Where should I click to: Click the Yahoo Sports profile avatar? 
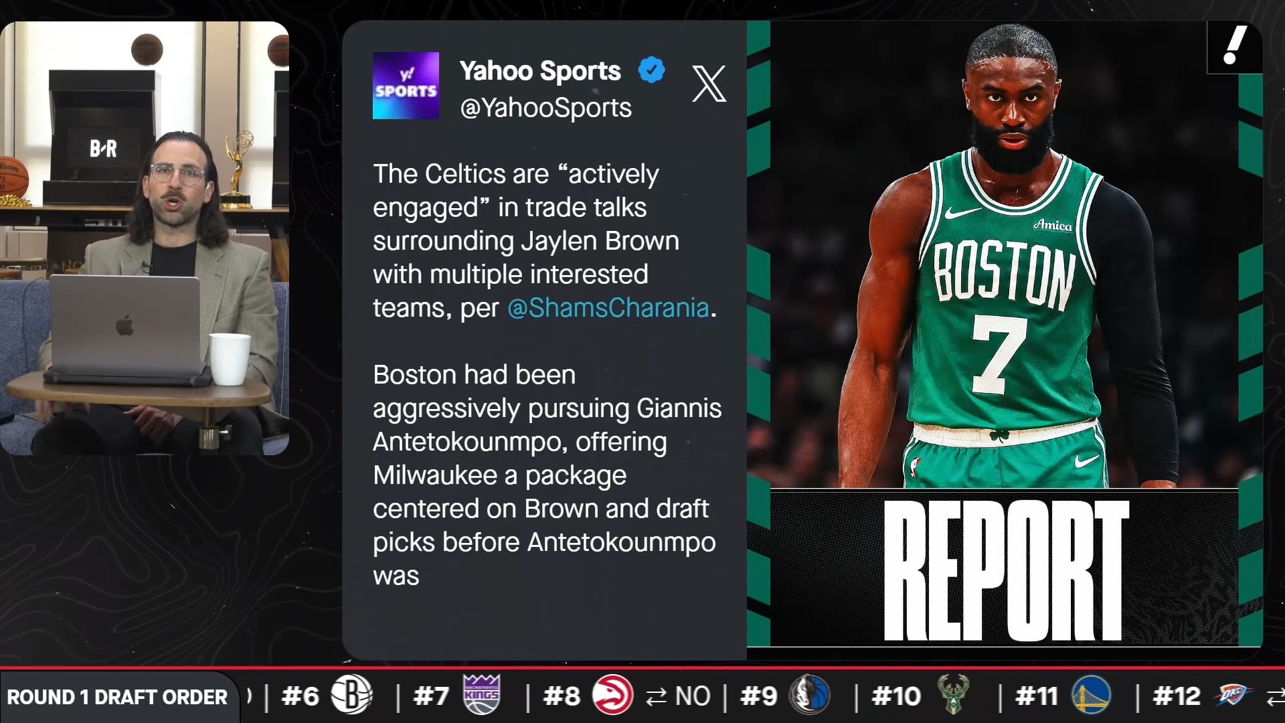coord(406,86)
